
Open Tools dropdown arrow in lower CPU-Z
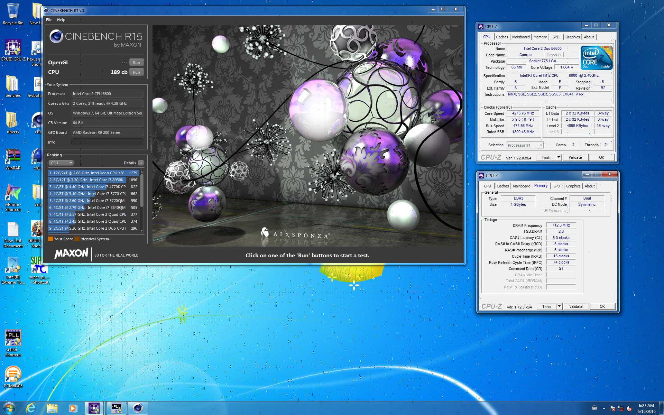(x=559, y=306)
